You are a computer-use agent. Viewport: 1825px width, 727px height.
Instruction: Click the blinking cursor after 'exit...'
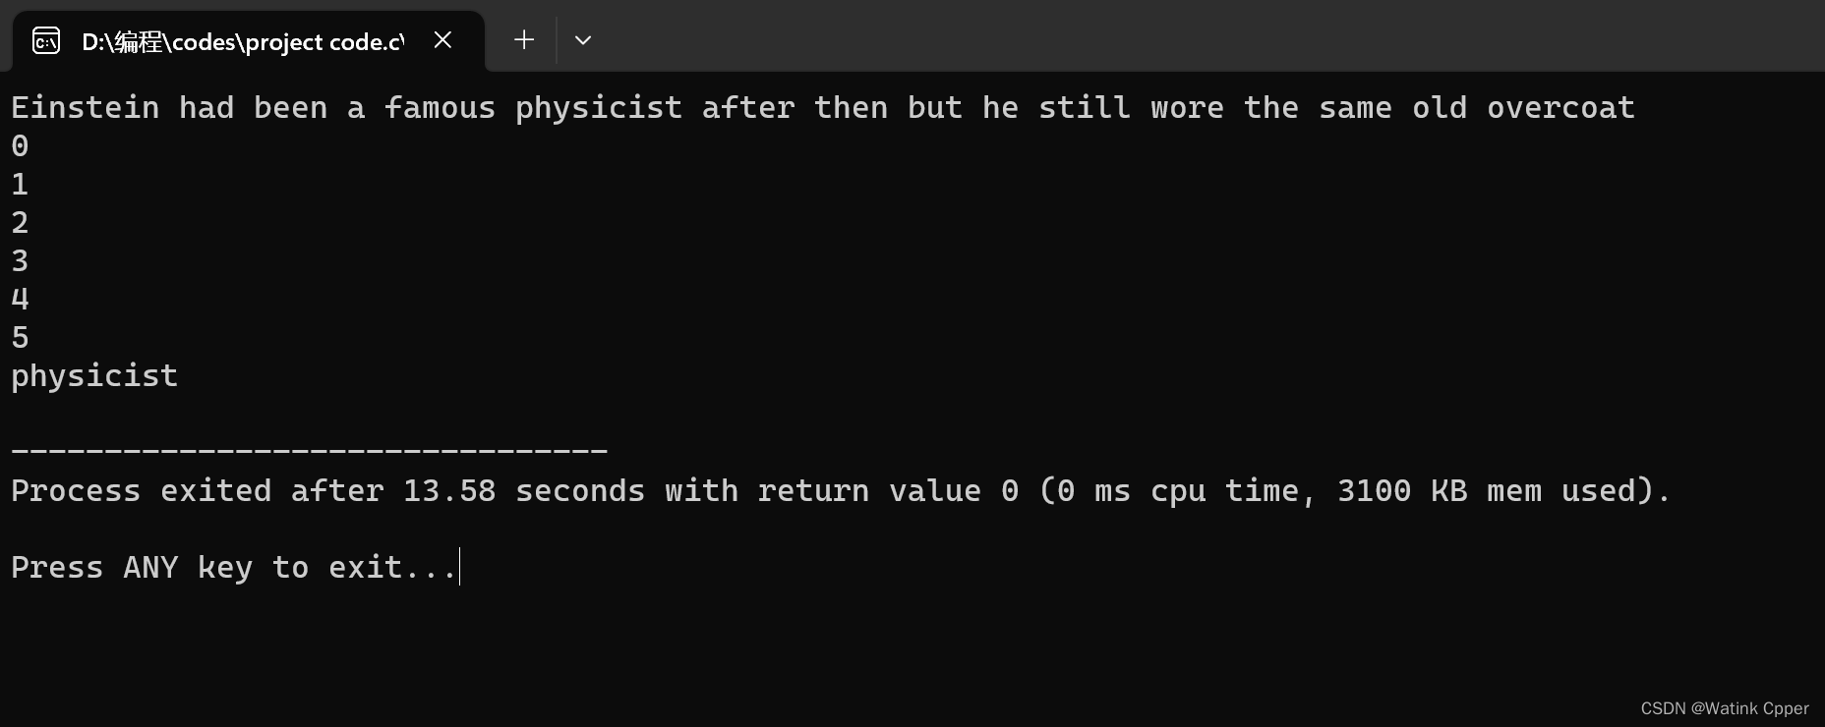pyautogui.click(x=460, y=567)
